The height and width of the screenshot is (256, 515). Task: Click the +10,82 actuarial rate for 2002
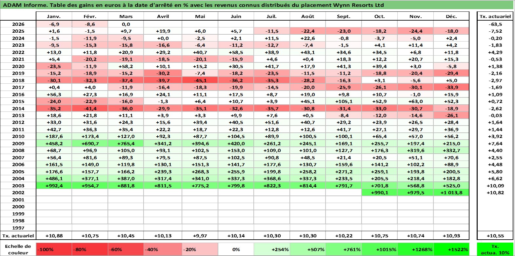[x=495, y=193]
